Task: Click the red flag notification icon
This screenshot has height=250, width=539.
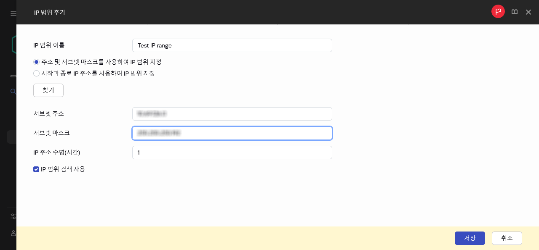Action: 498,12
